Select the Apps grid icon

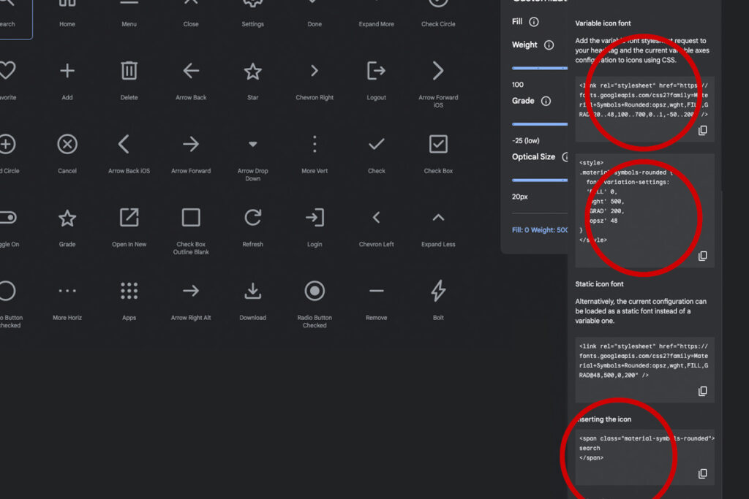(x=129, y=291)
